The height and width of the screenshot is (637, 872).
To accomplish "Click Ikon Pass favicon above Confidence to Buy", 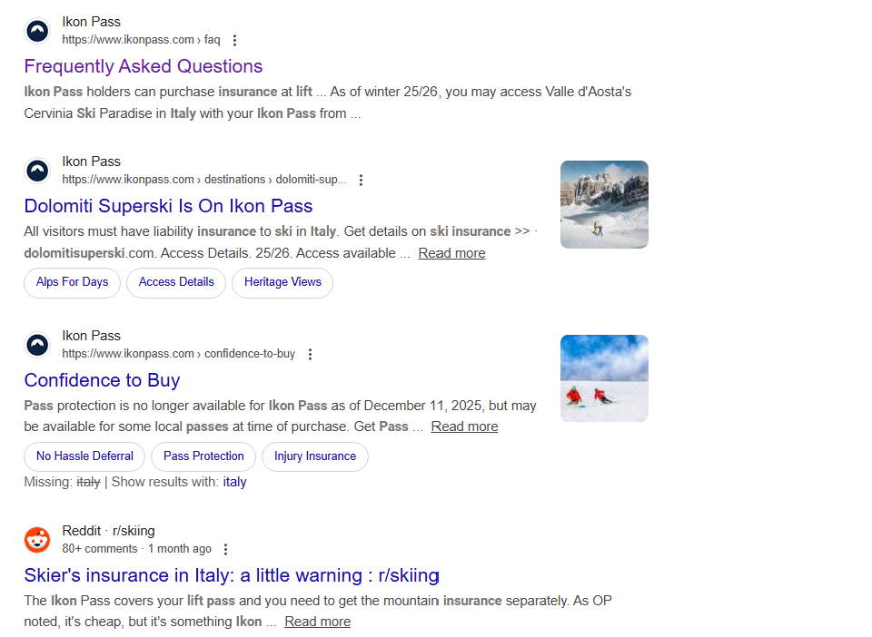I will tap(37, 345).
